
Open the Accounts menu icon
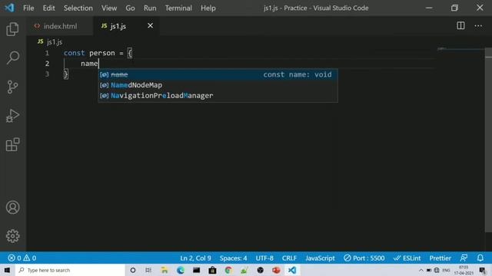pos(12,207)
